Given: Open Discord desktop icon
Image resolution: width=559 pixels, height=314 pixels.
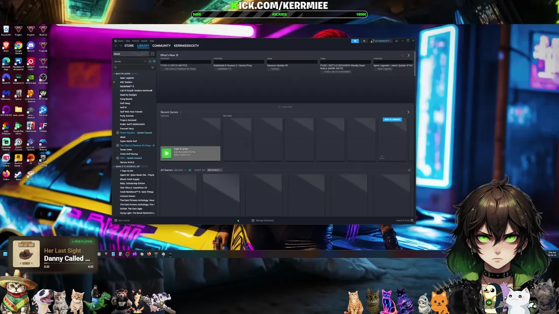Looking at the screenshot, I should pos(31,47).
